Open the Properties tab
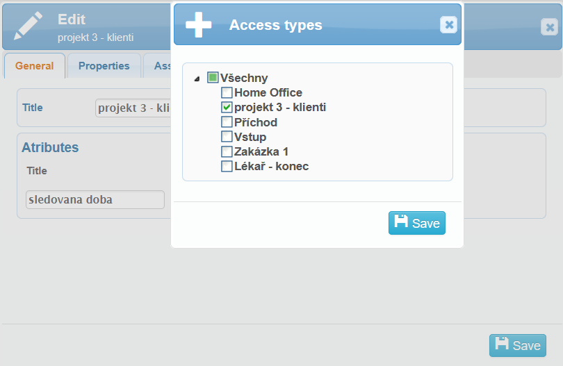The height and width of the screenshot is (366, 563). [104, 66]
